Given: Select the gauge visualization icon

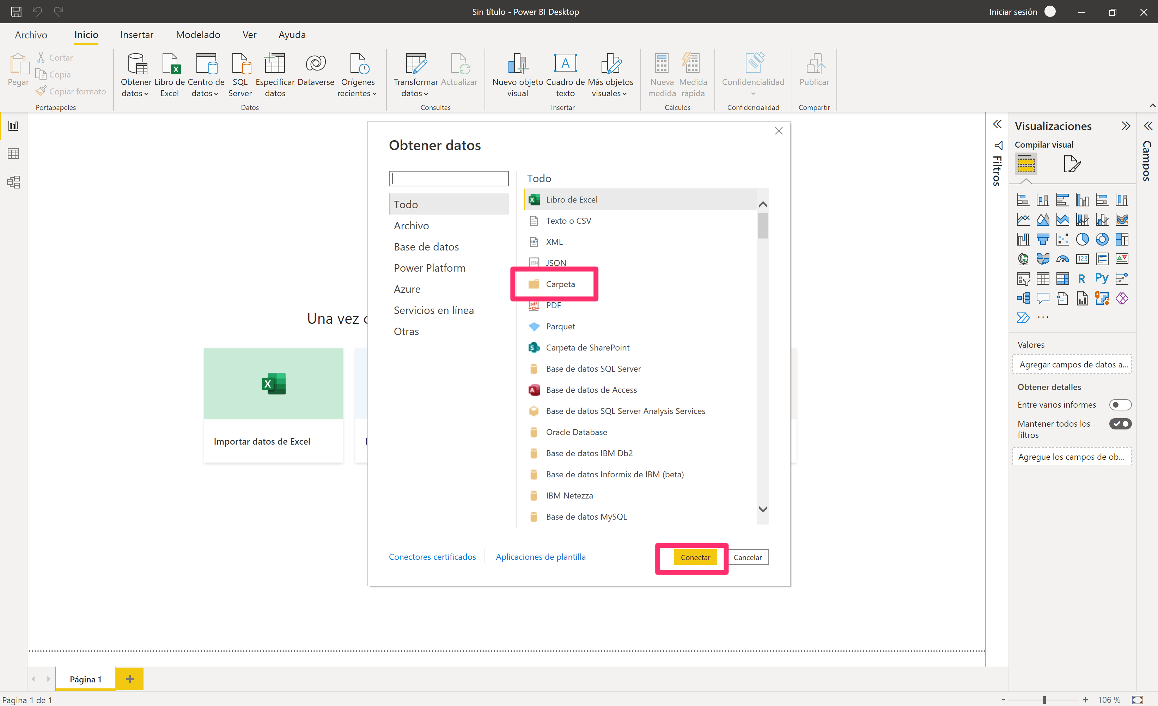Looking at the screenshot, I should [x=1062, y=259].
